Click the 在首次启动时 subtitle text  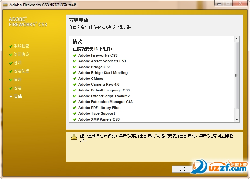pos(101,27)
